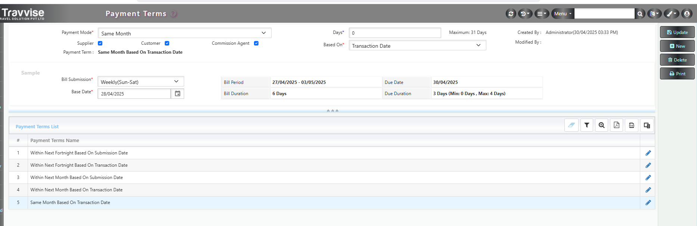The image size is (697, 226).
Task: Click the Travvise logo
Action: (x=22, y=14)
